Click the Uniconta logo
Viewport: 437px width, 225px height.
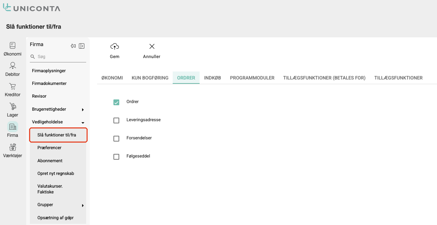[32, 8]
